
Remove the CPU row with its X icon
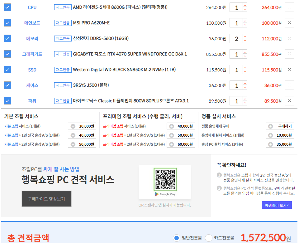click(x=289, y=7)
